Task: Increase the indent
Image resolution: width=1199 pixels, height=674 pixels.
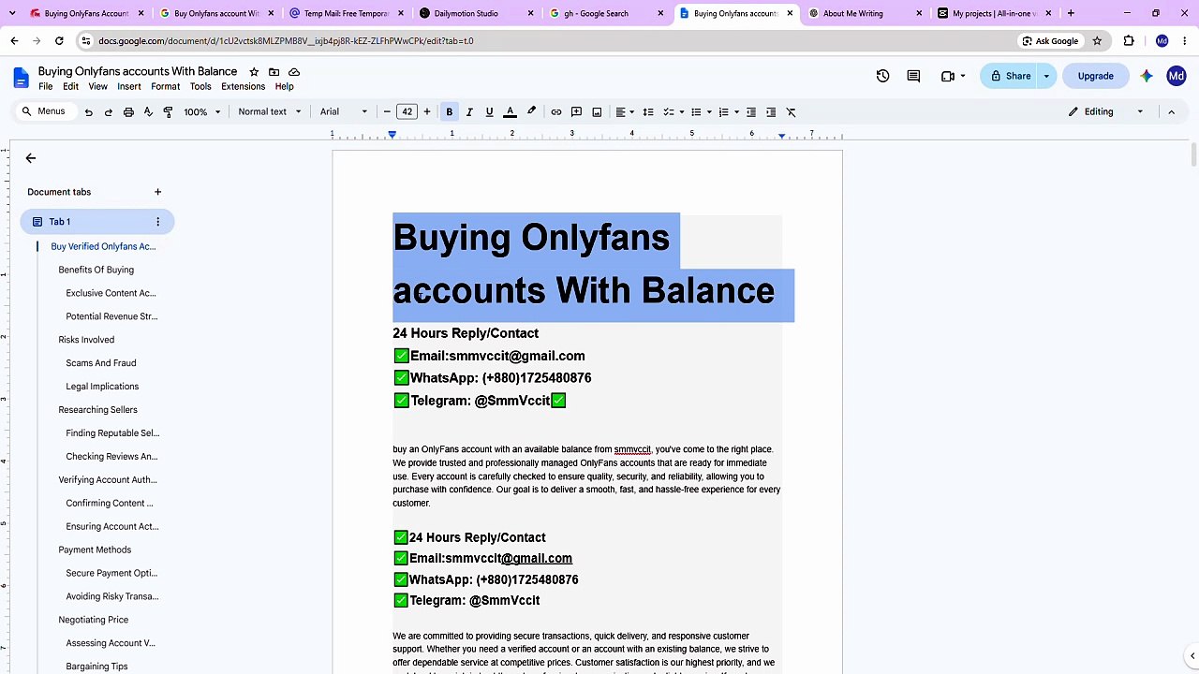Action: (x=771, y=112)
